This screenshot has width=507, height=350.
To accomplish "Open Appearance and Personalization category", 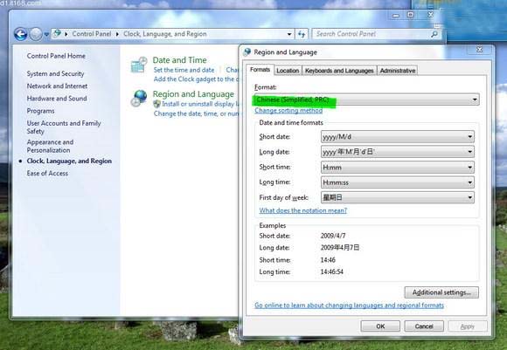I will coord(50,147).
